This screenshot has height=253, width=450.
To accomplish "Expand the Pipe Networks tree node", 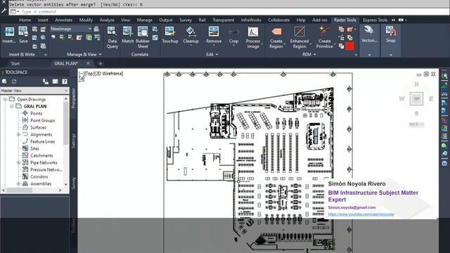I will 18,162.
